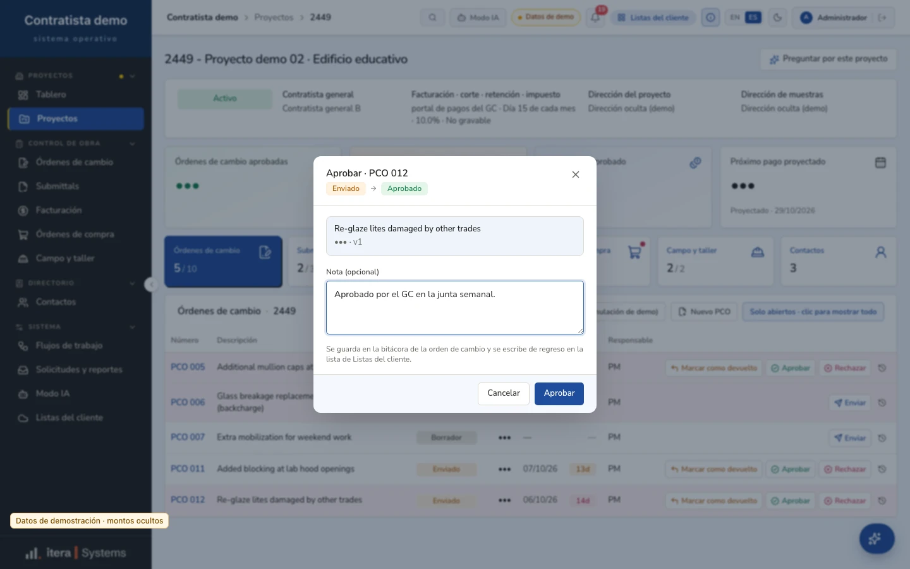
Task: Collapse the sidebar with the arrow handle
Action: pos(150,284)
